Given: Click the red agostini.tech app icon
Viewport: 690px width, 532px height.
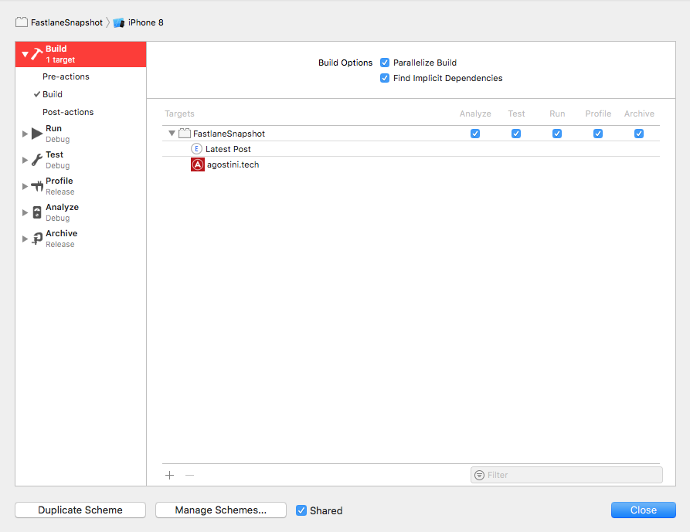Looking at the screenshot, I should pos(198,164).
